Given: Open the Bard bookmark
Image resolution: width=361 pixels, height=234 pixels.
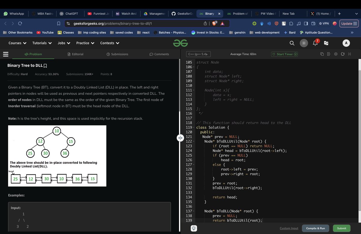Looking at the screenshot, I should point(290,32).
